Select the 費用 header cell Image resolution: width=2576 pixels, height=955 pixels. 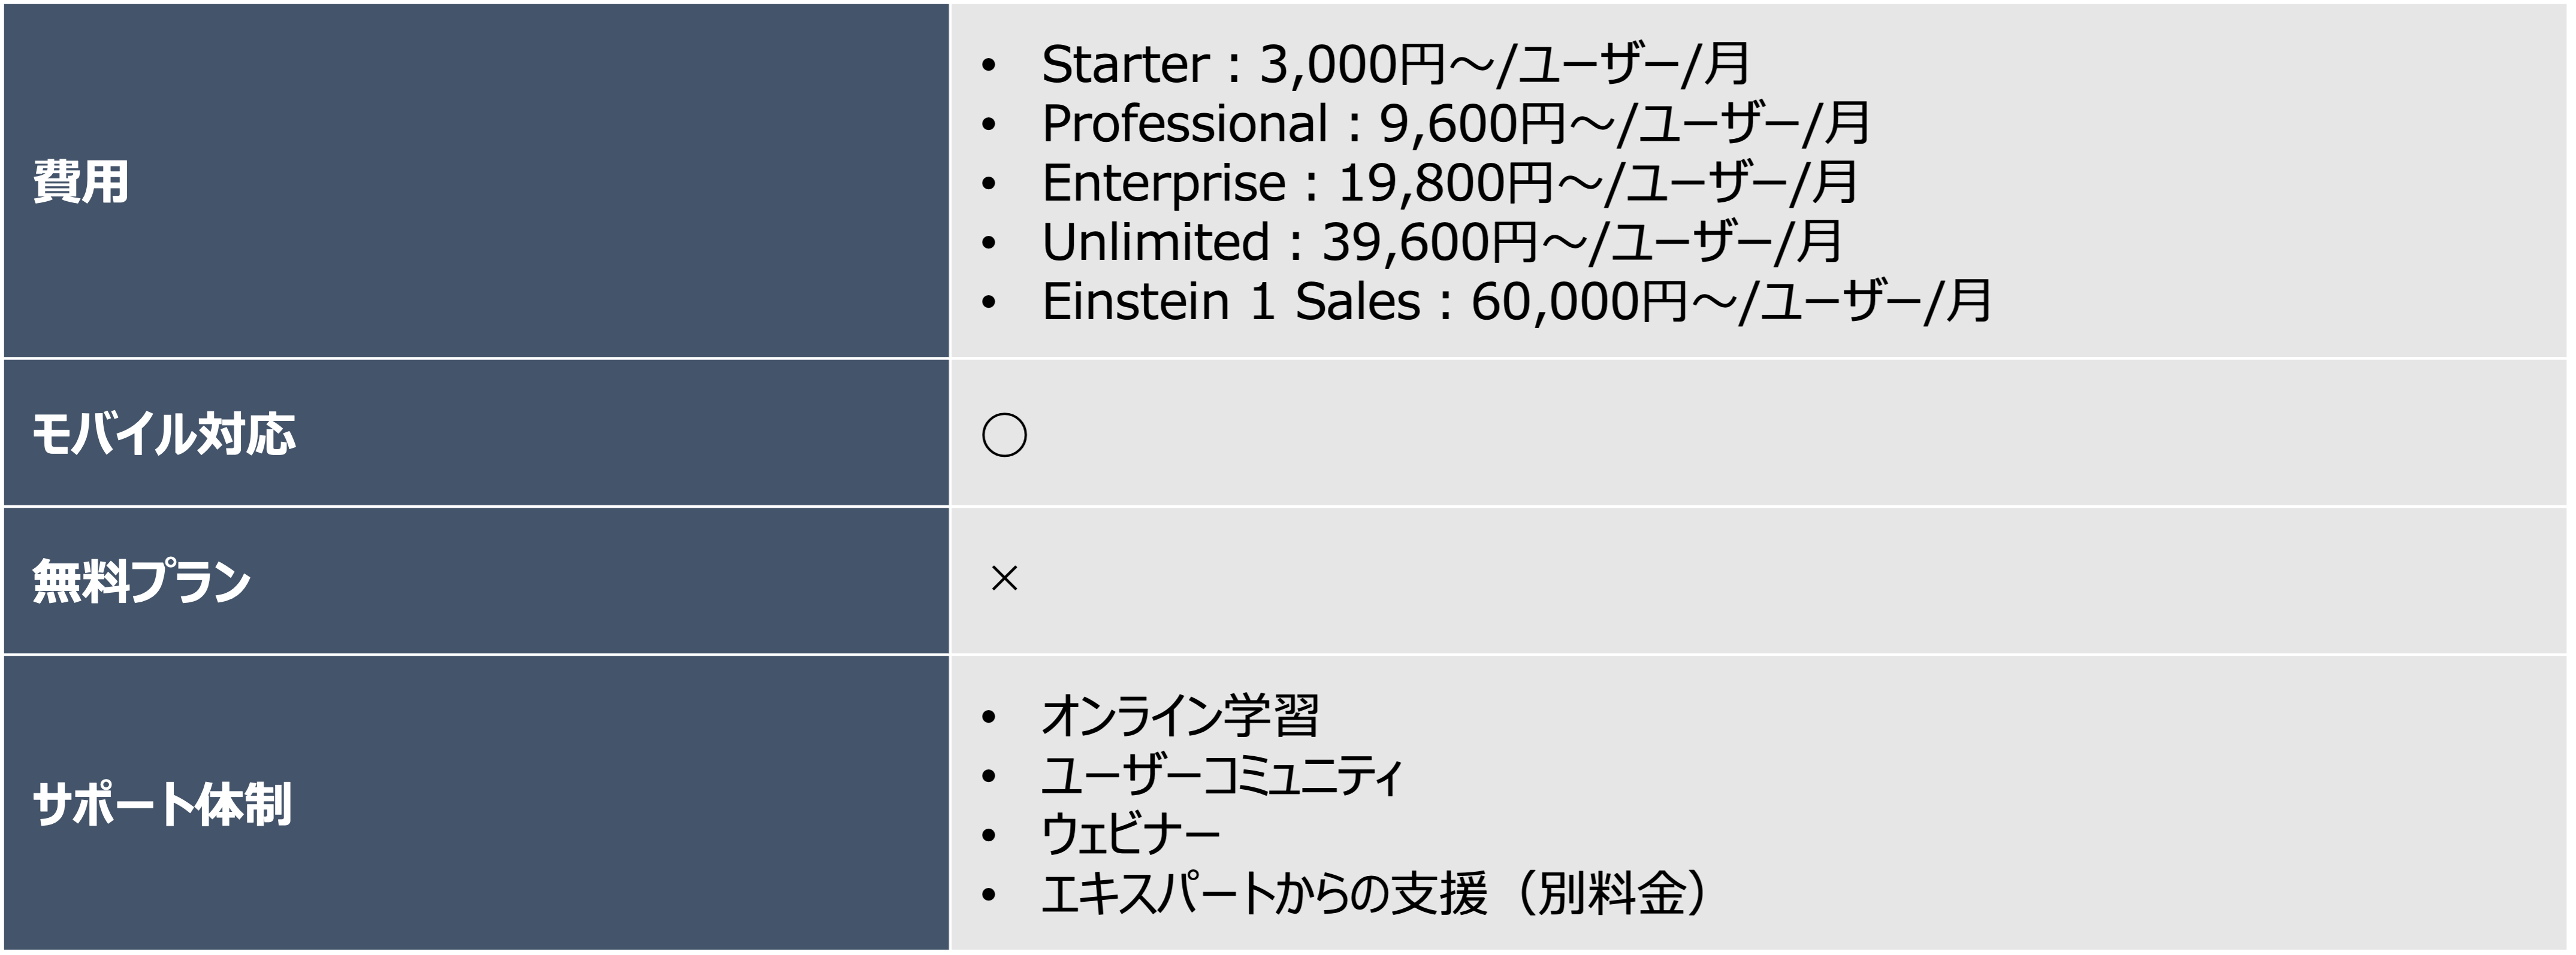click(81, 182)
